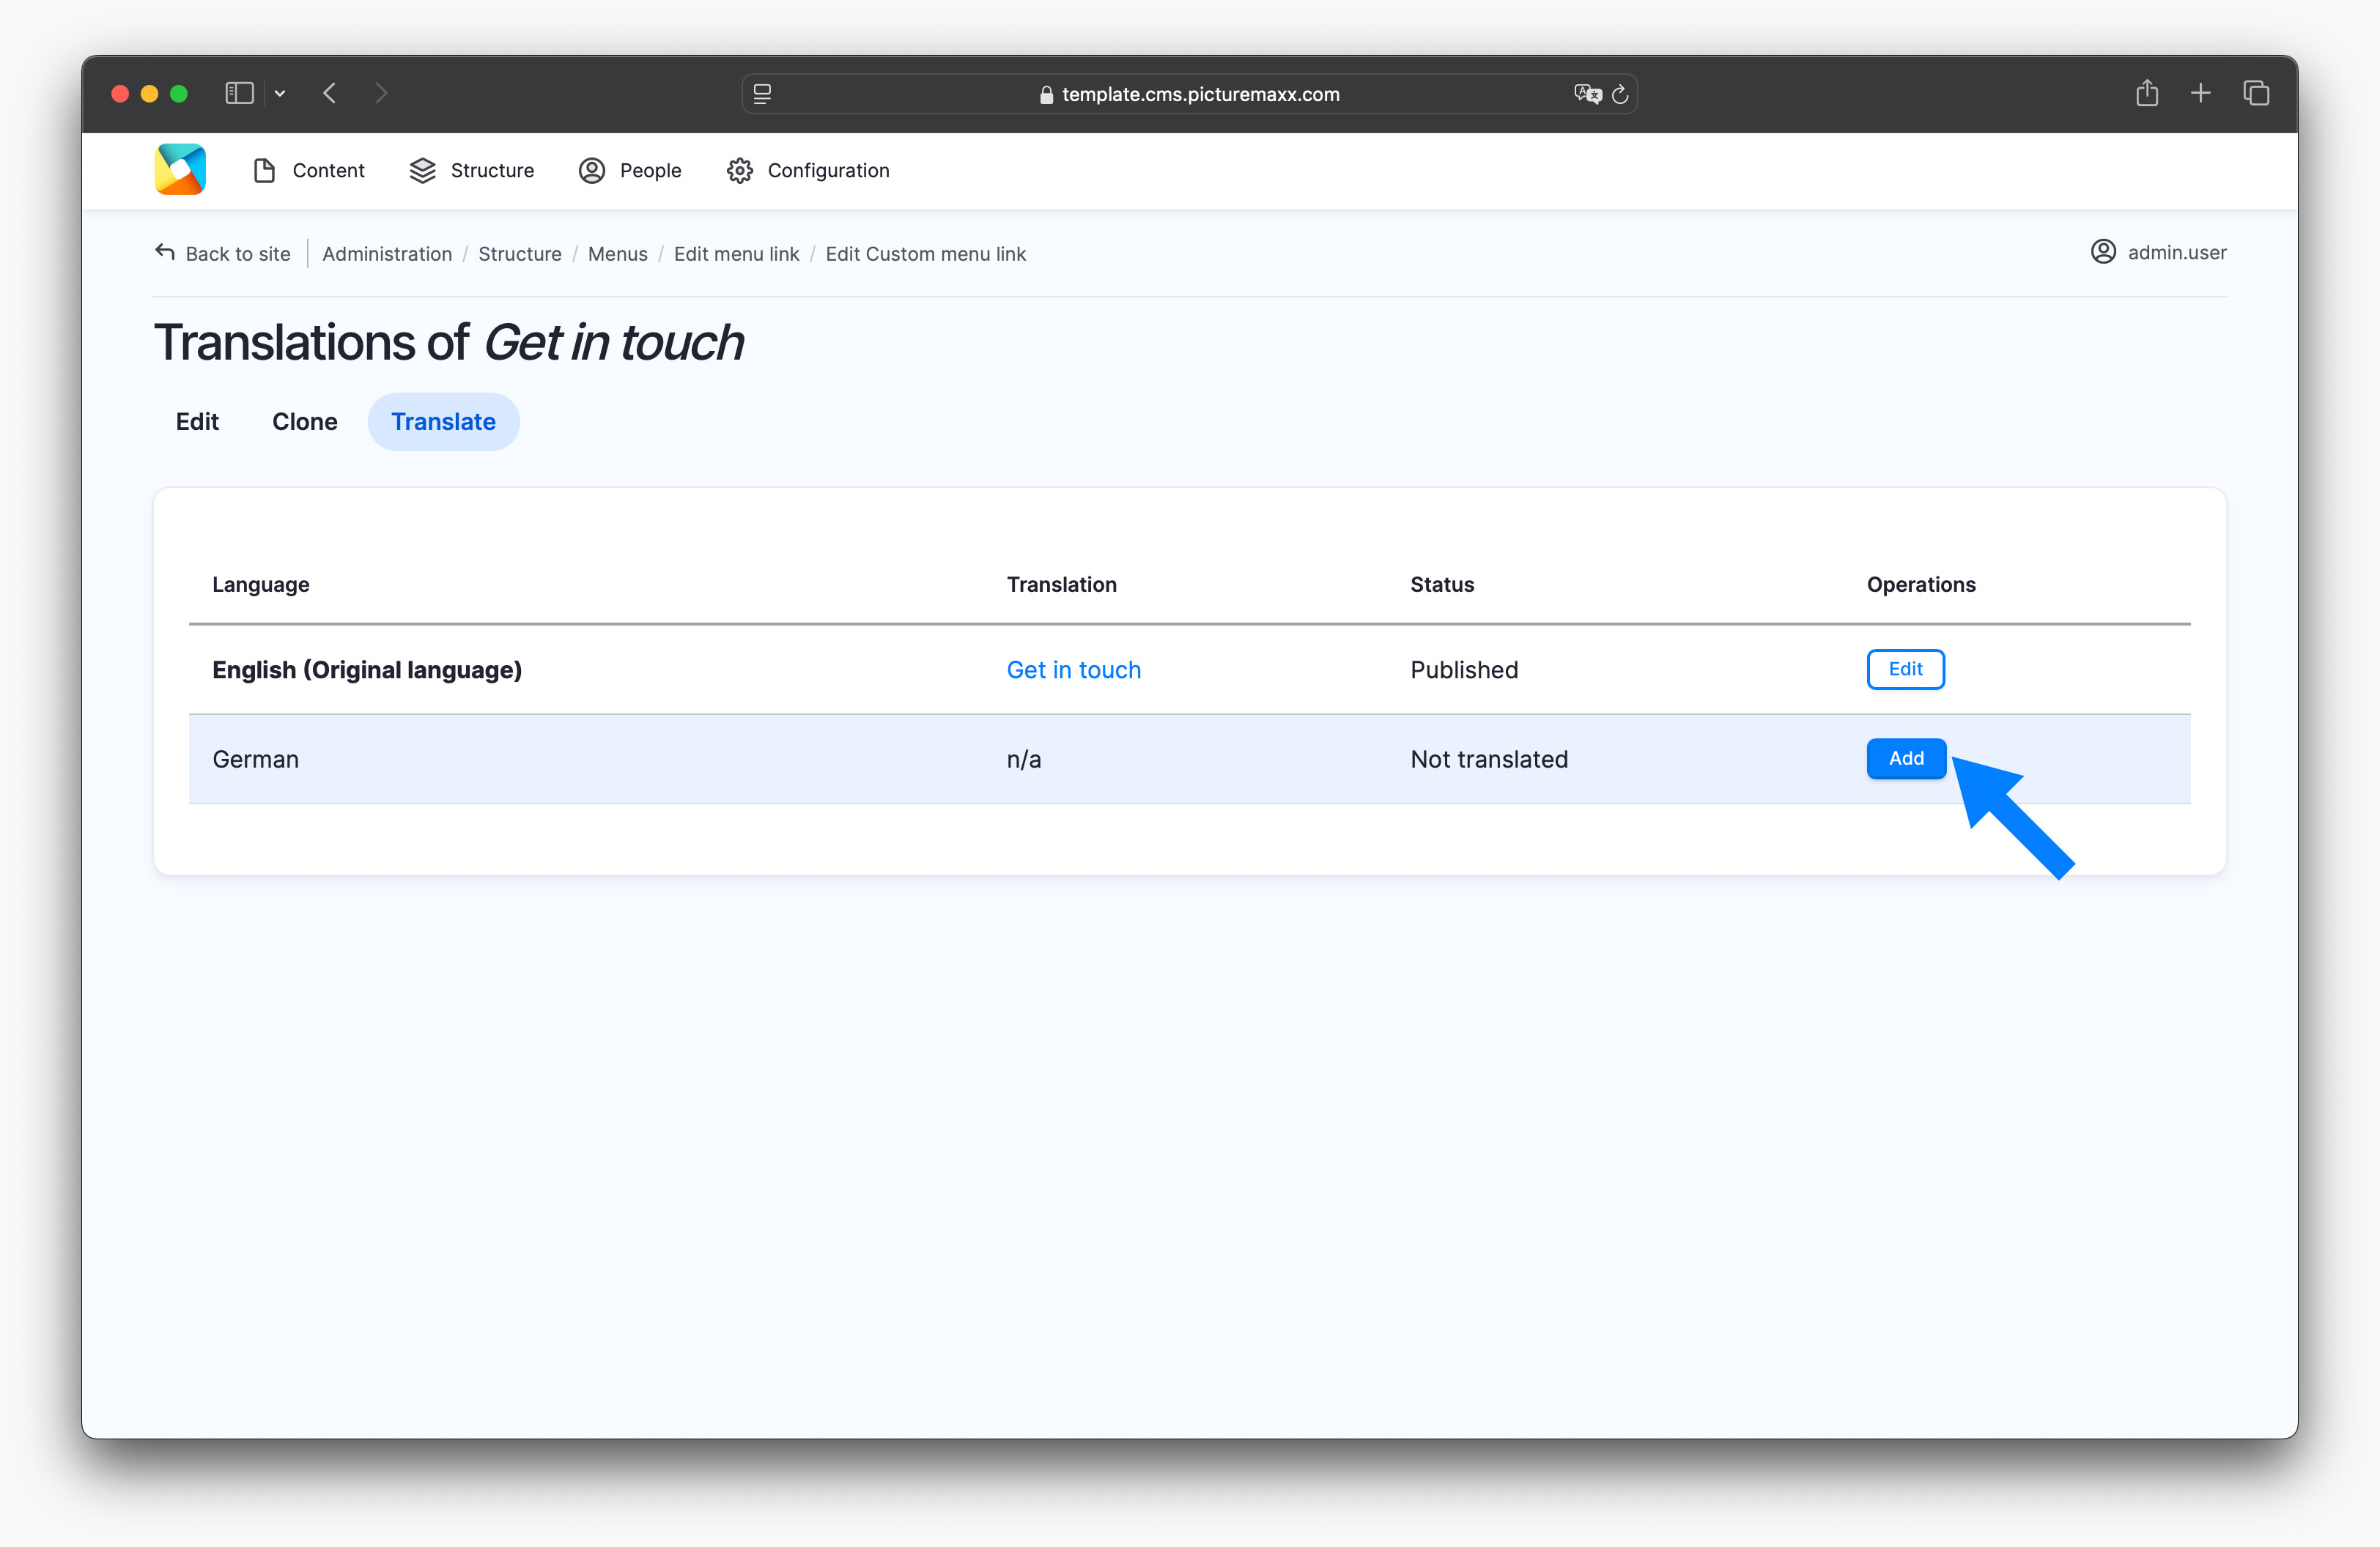The image size is (2380, 1547).
Task: Show tab overview icon
Action: pos(2256,93)
